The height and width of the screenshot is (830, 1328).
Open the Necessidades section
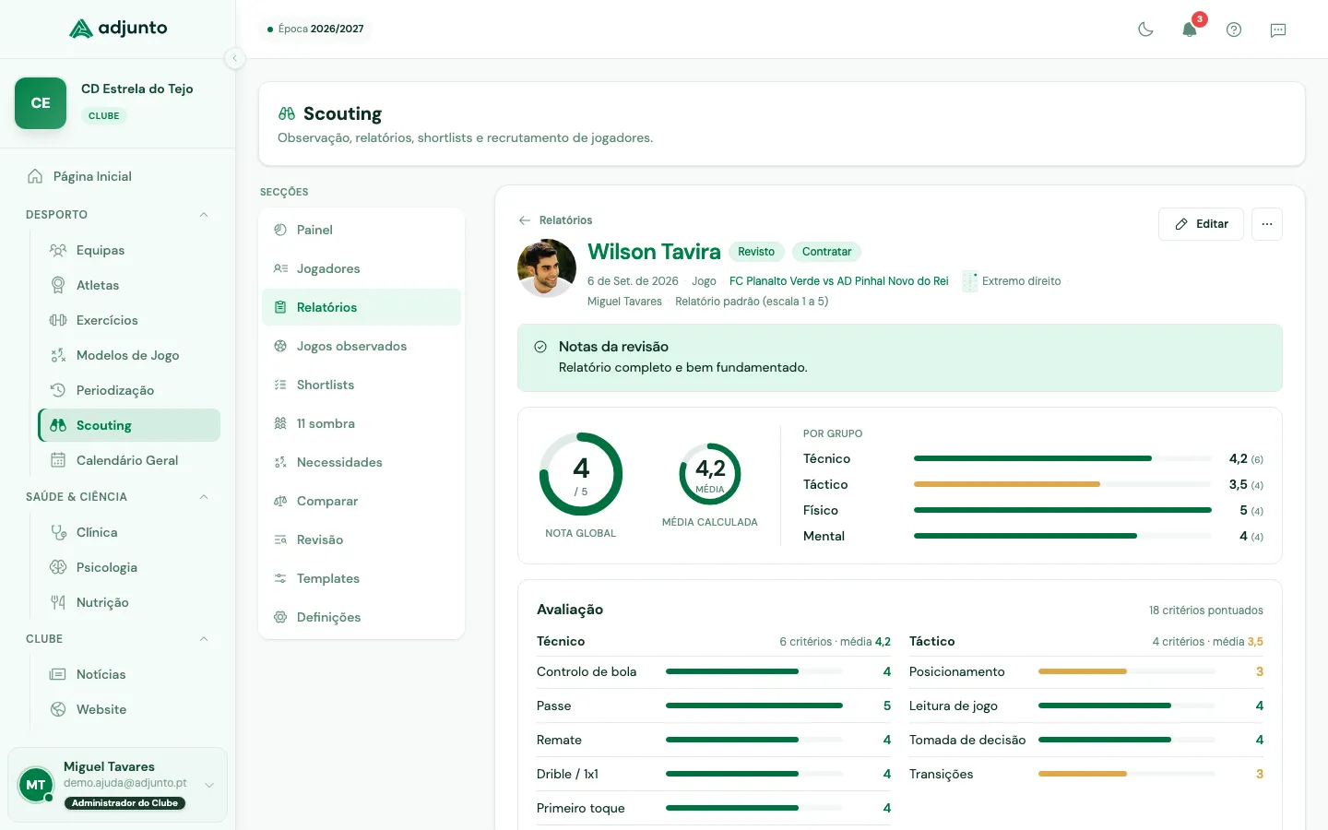362,462
